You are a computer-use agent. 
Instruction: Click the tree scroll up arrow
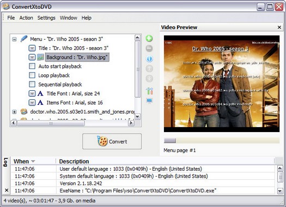(137, 38)
